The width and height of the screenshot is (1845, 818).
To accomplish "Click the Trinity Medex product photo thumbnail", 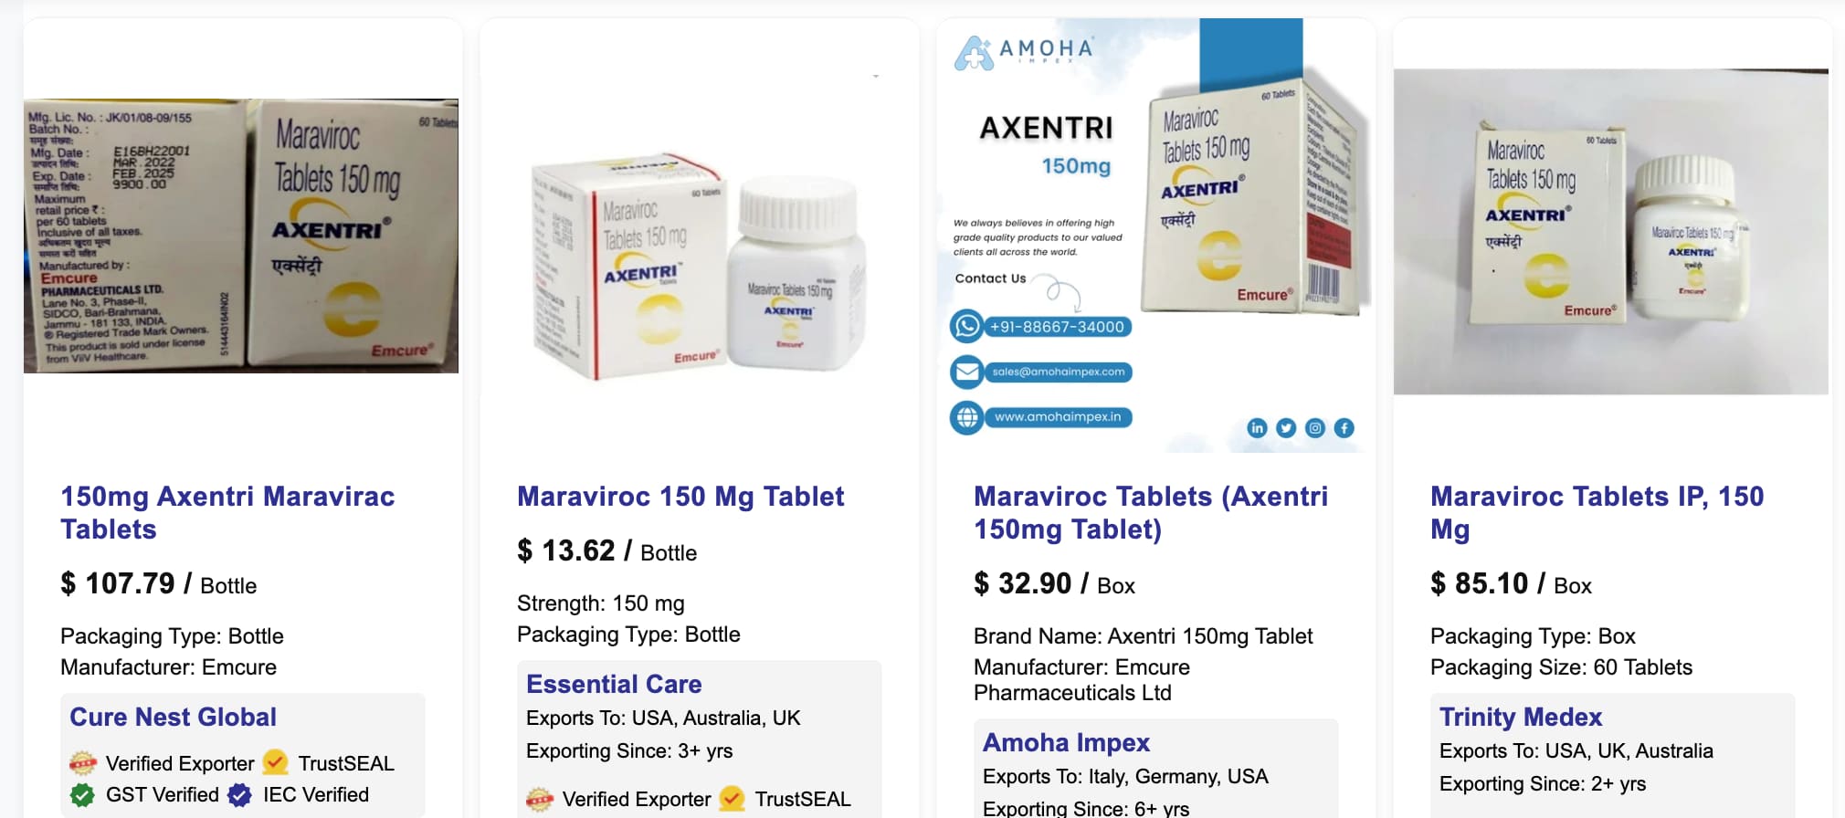I will point(1611,232).
